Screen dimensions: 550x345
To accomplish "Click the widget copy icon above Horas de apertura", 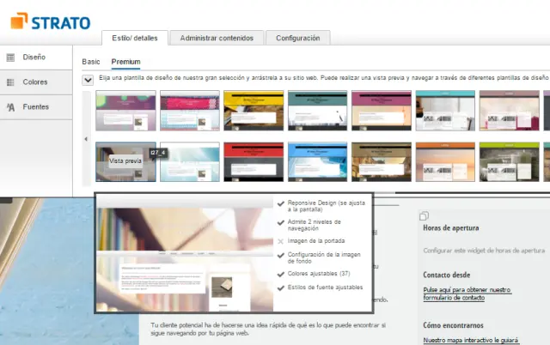I will [x=423, y=215].
